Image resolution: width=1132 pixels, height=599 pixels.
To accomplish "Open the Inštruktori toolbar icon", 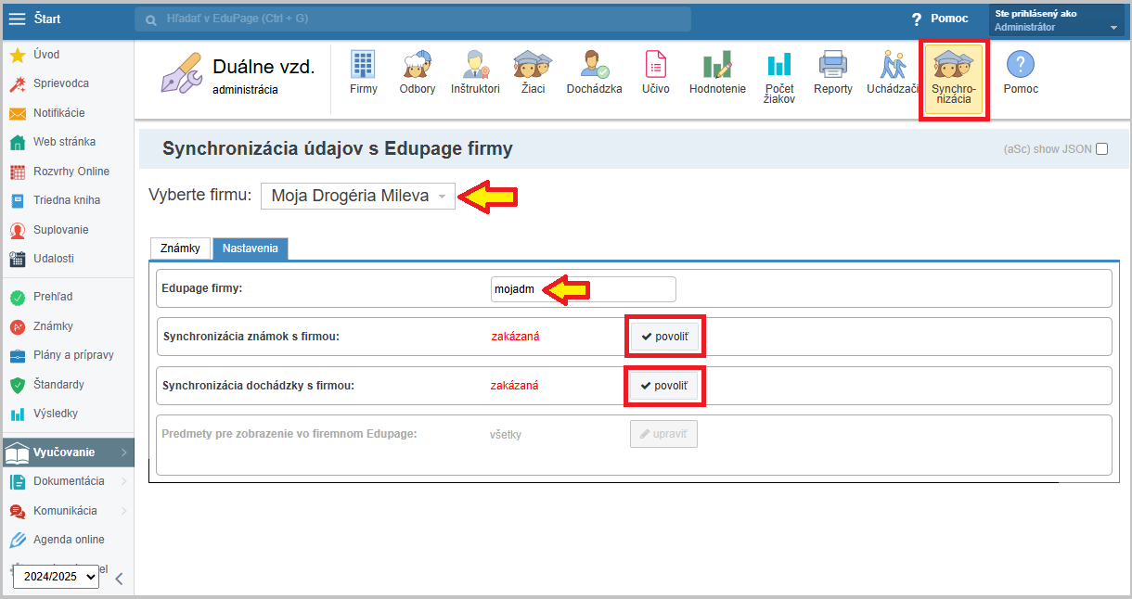I will click(x=475, y=72).
